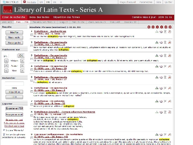Open PDF icon for result 9 De mortalitate
This screenshot has width=193, height=145.
(170, 135)
